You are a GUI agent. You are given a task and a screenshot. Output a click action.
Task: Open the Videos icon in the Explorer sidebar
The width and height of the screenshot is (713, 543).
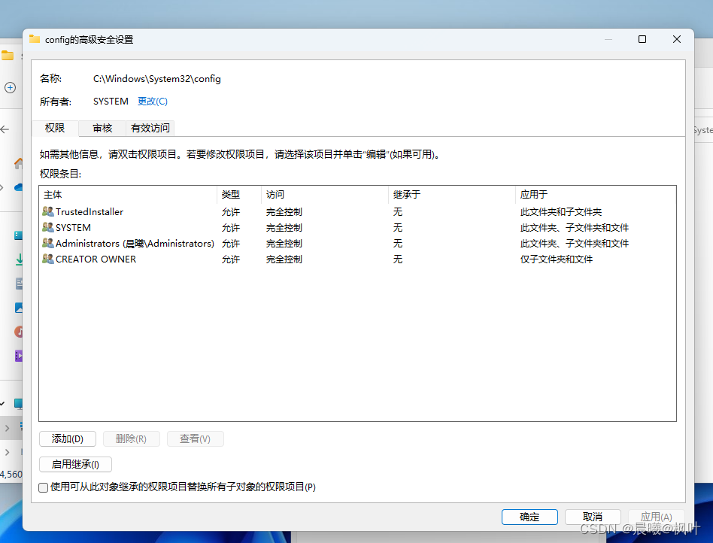pos(19,356)
